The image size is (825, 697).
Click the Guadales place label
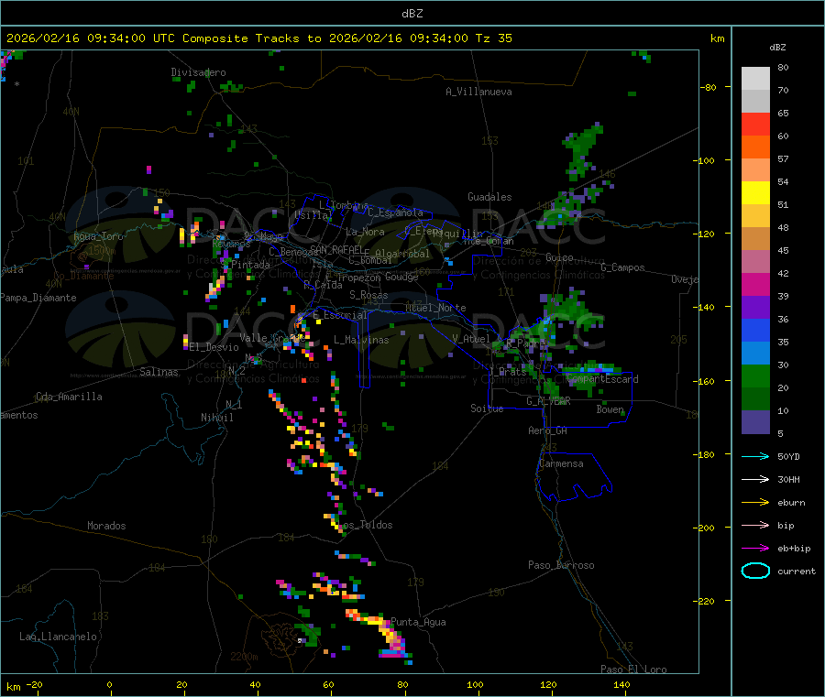489,197
